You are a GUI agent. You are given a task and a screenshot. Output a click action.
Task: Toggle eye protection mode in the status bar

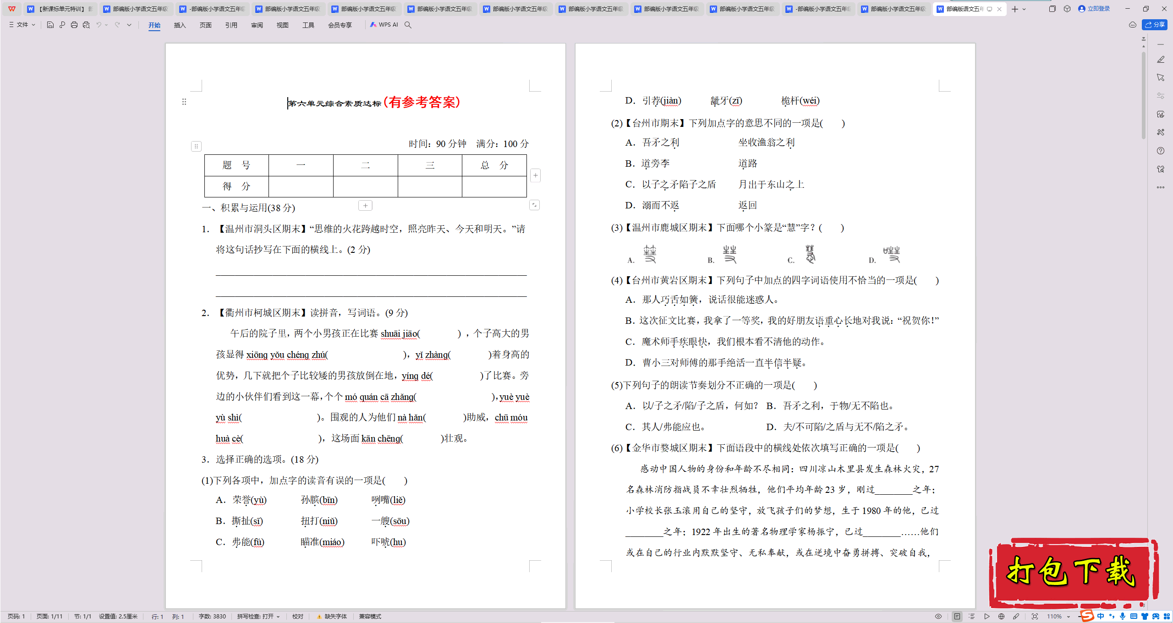click(938, 617)
